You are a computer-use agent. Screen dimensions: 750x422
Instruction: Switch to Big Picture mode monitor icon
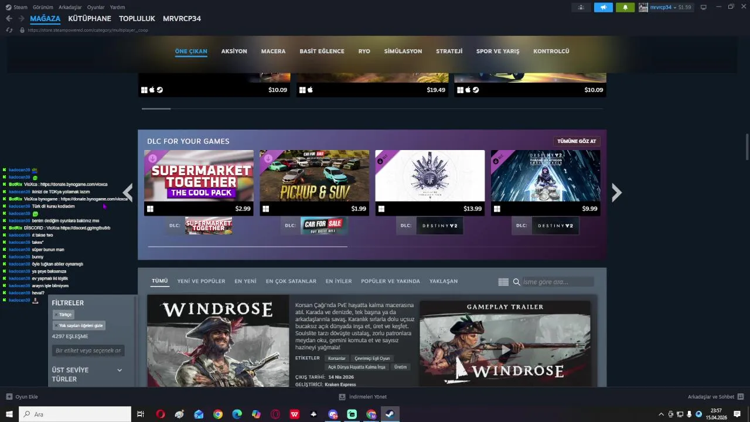pyautogui.click(x=704, y=7)
